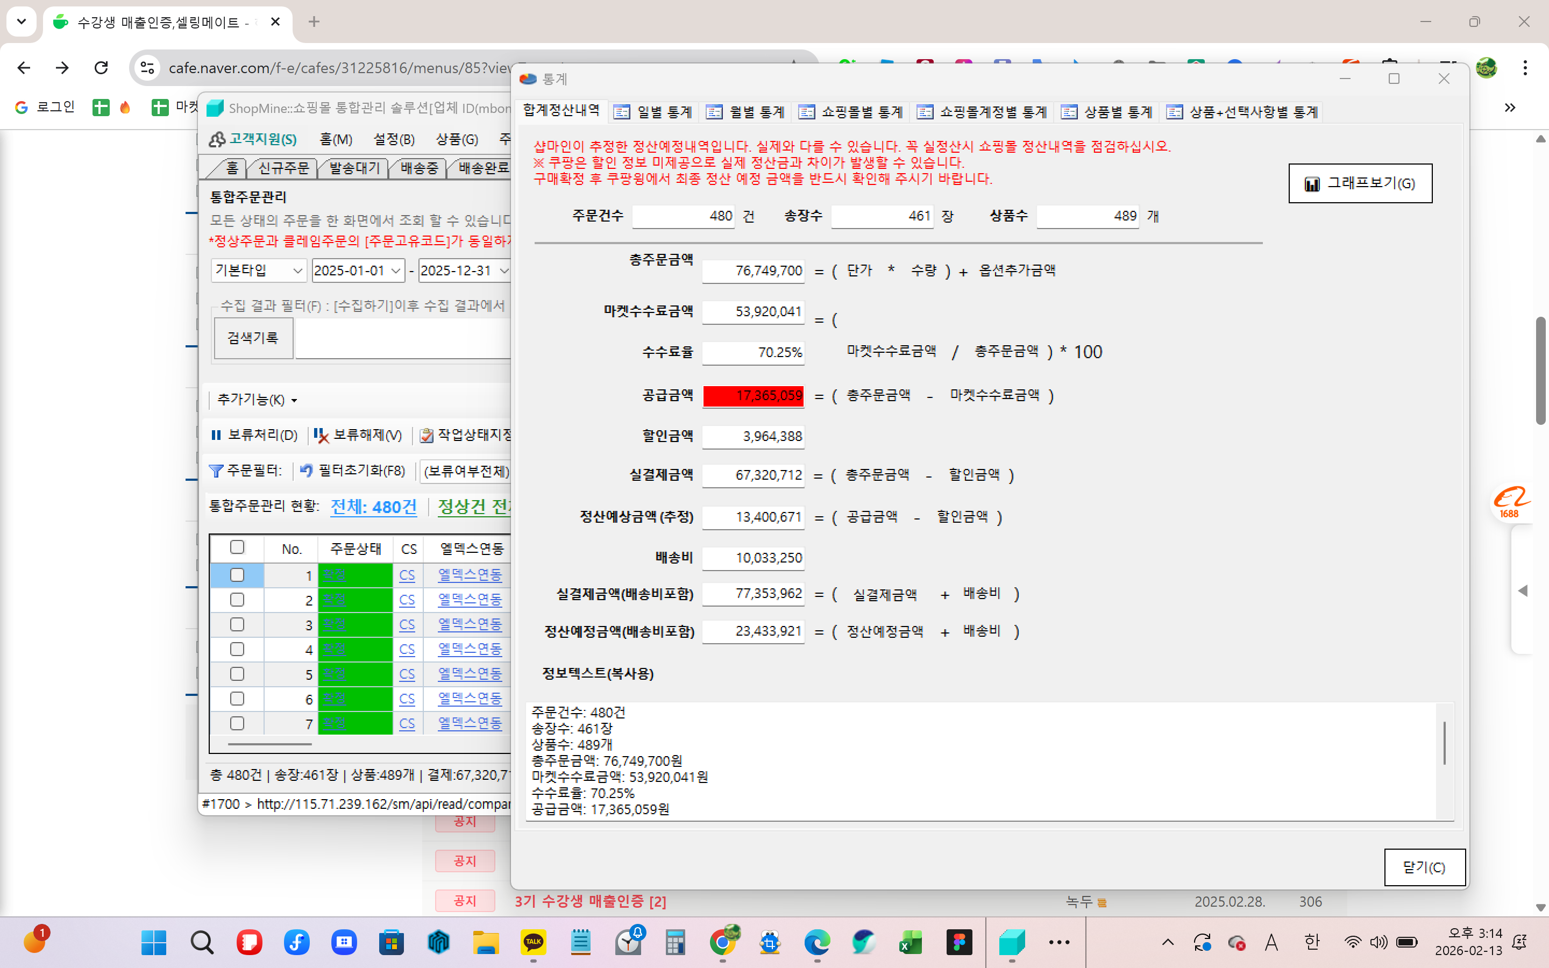Click the 총주문금액 value field
The image size is (1549, 968).
coord(753,271)
